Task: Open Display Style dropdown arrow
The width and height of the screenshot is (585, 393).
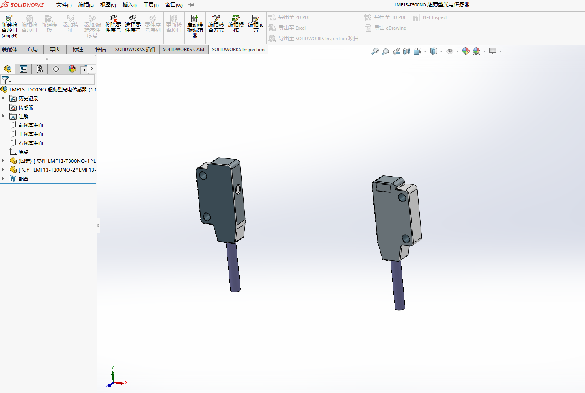Action: pyautogui.click(x=441, y=52)
